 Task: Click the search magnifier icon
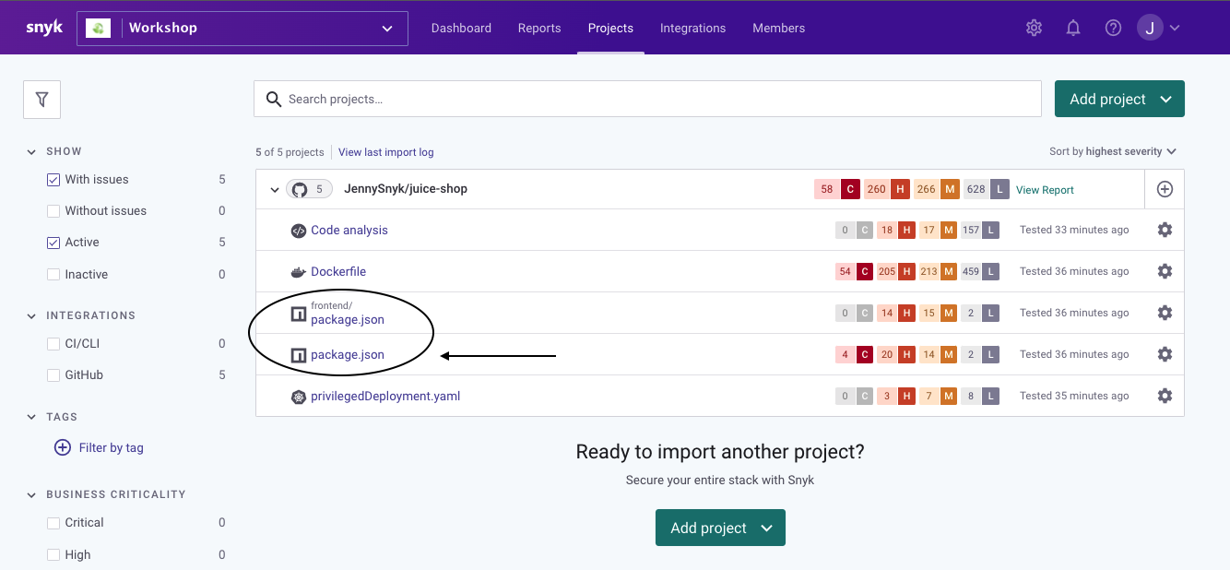[273, 99]
